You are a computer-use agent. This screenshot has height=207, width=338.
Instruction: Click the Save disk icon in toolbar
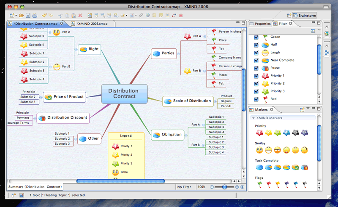tap(28, 16)
